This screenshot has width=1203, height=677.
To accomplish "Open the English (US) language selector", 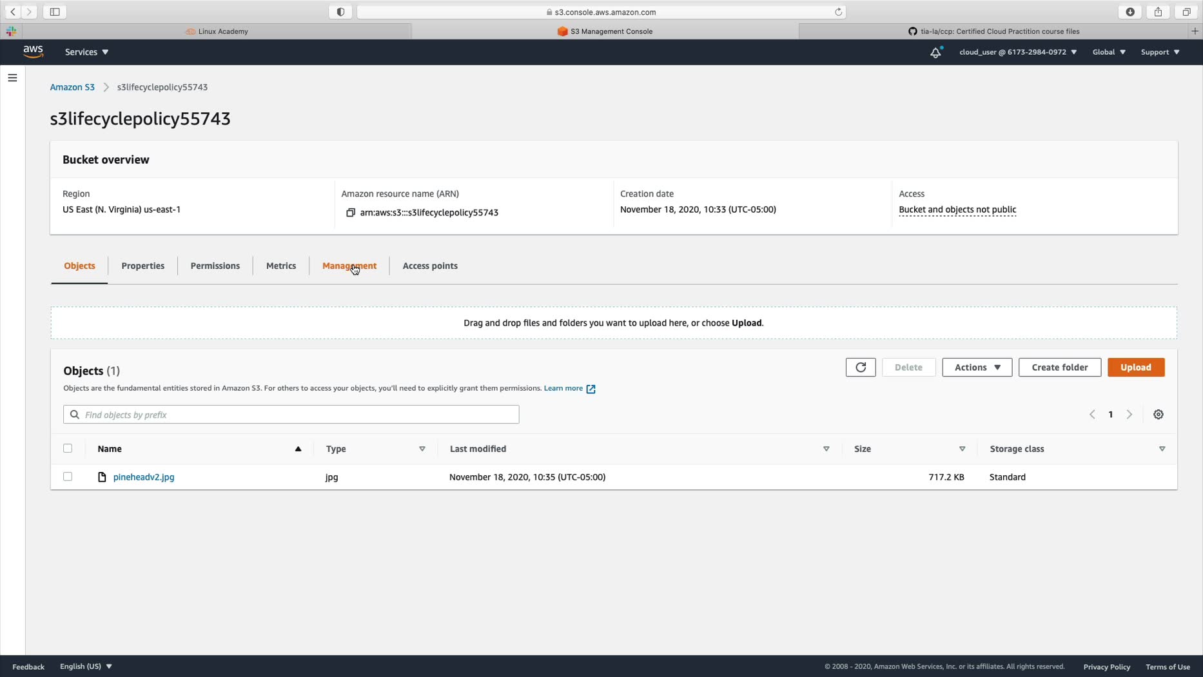I will click(86, 666).
